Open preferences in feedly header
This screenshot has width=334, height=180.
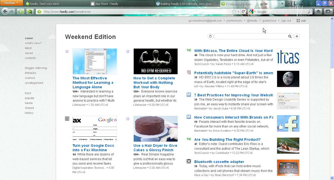tap(234, 21)
